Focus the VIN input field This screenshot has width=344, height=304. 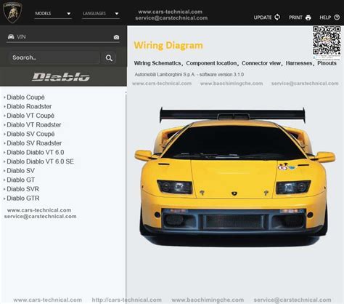pyautogui.click(x=63, y=37)
